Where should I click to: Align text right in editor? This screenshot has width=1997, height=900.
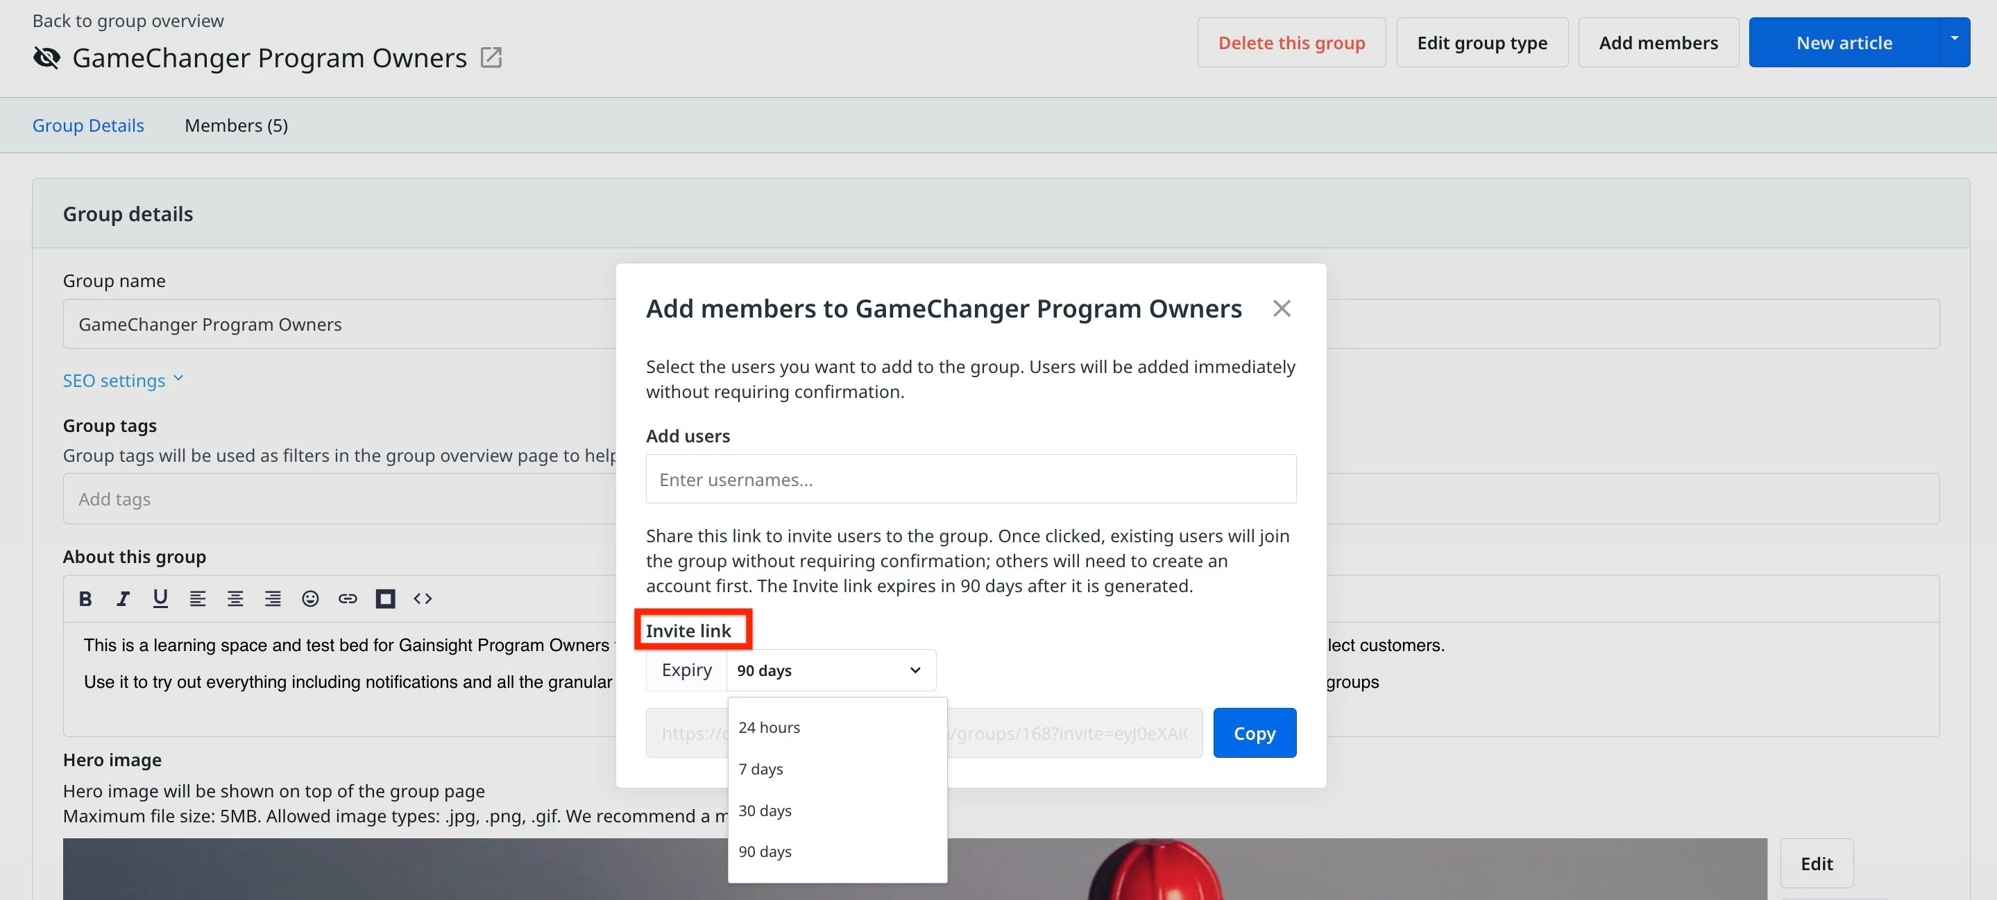pos(273,598)
